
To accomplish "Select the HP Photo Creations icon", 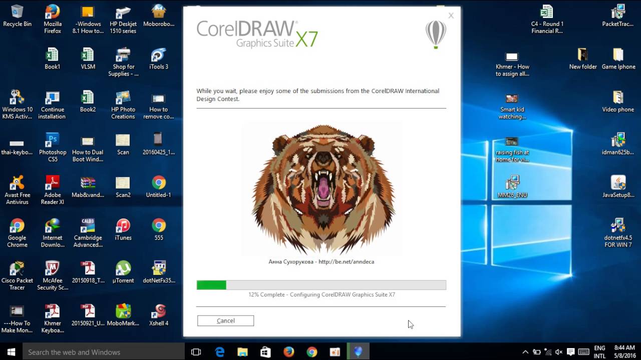I will [123, 104].
